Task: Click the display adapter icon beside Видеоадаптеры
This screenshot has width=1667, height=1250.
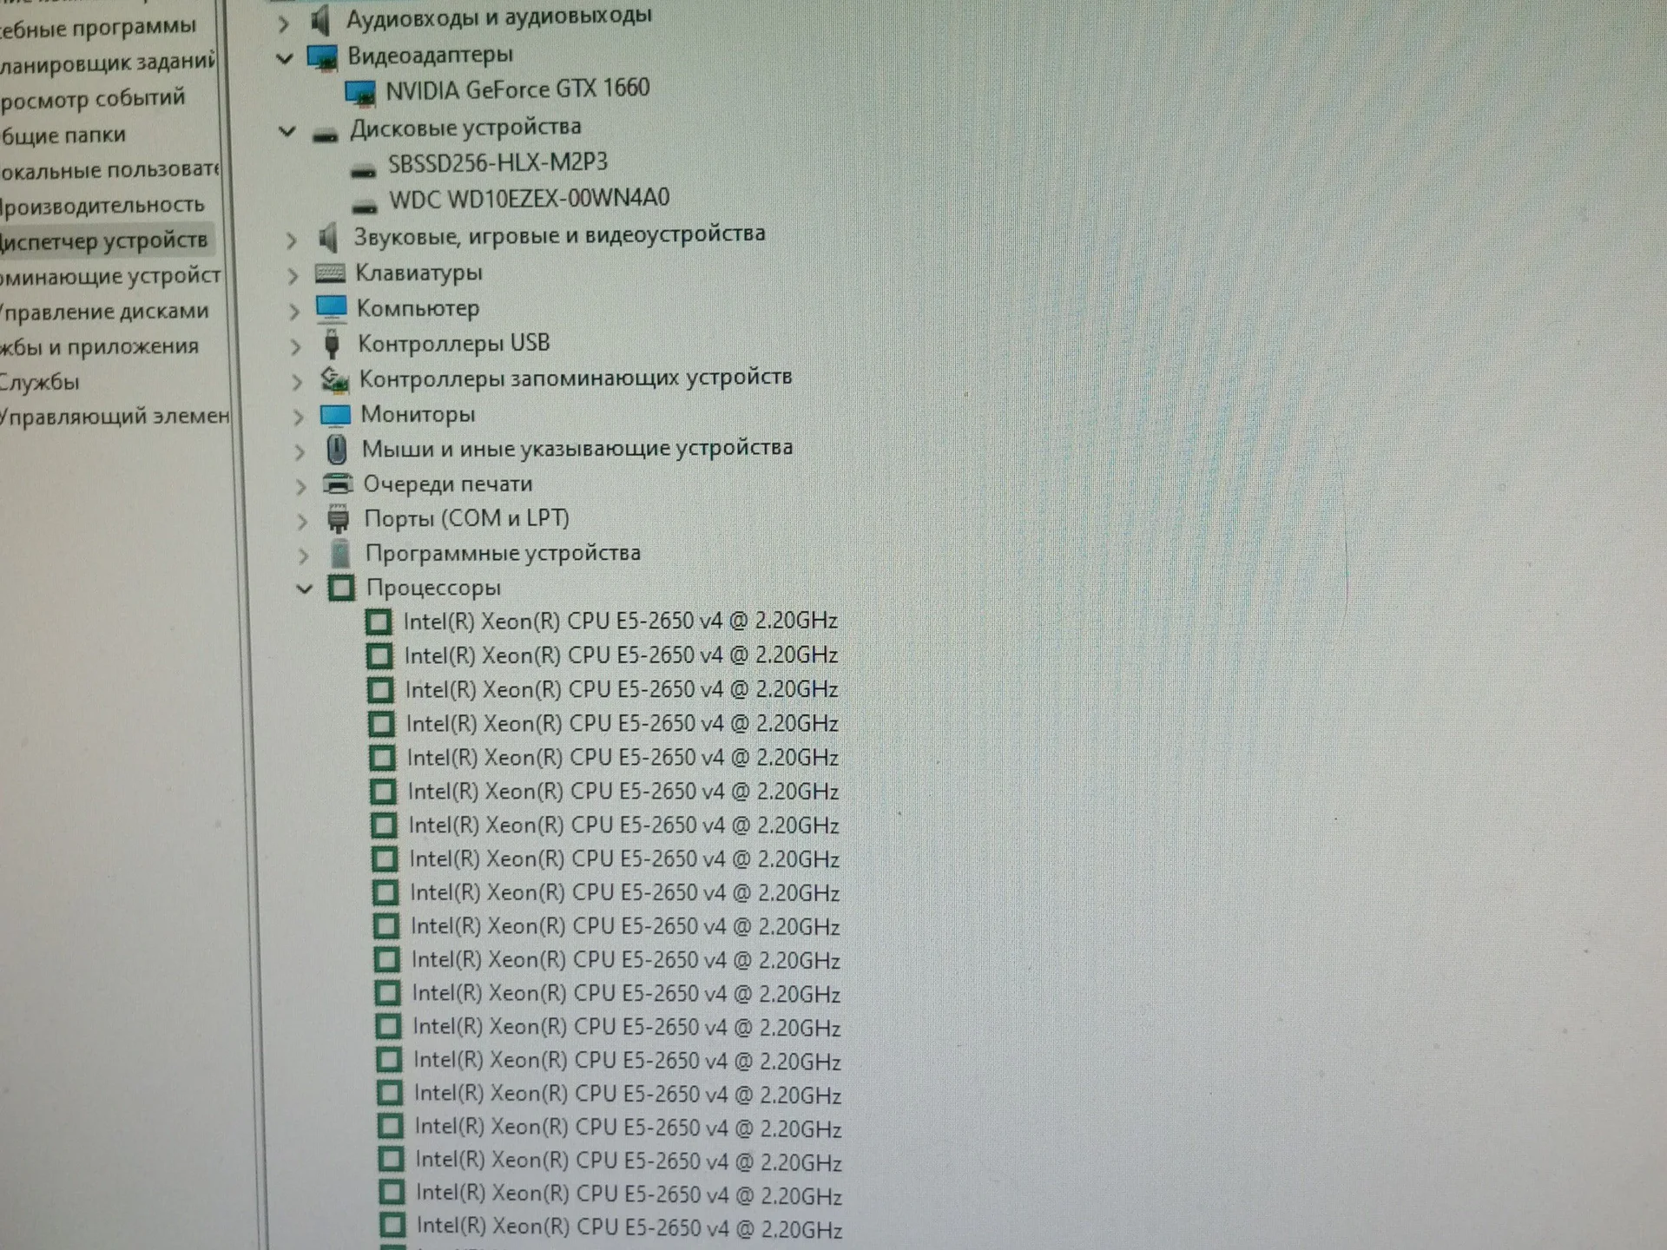Action: click(x=323, y=57)
